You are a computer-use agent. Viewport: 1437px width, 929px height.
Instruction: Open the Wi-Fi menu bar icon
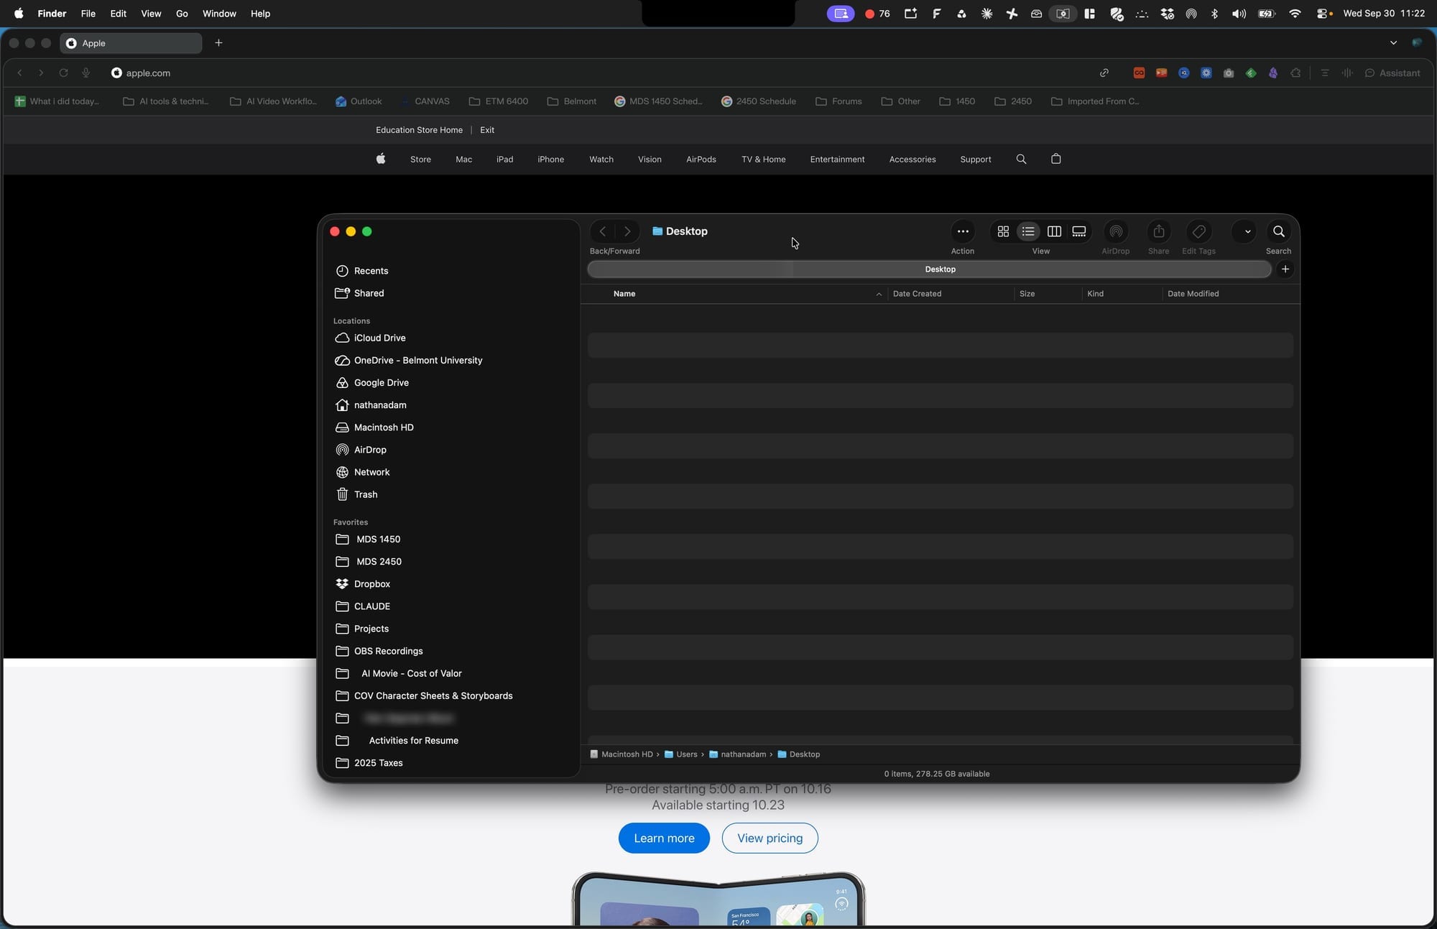click(1295, 14)
